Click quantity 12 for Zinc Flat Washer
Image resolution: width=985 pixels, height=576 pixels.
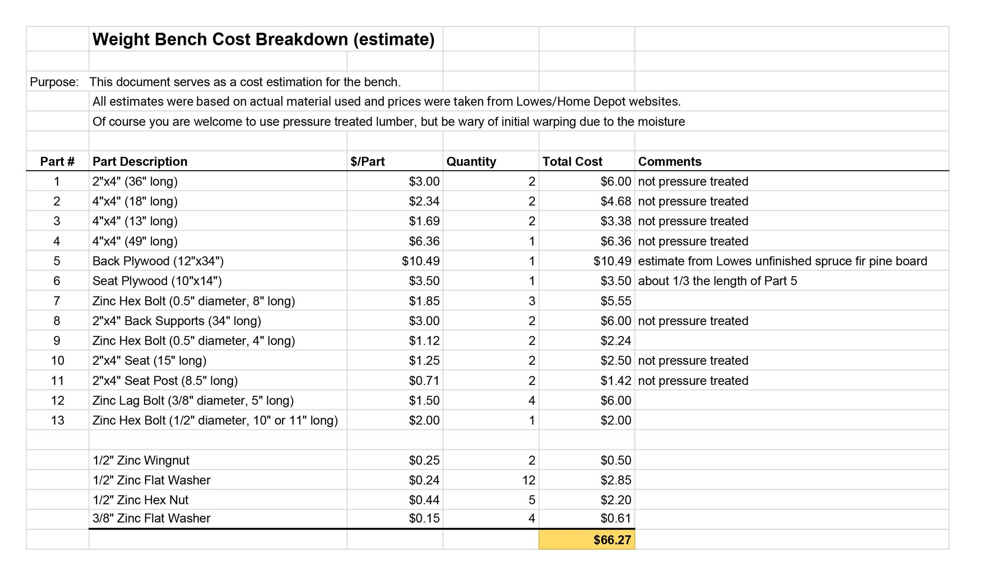[x=529, y=480]
